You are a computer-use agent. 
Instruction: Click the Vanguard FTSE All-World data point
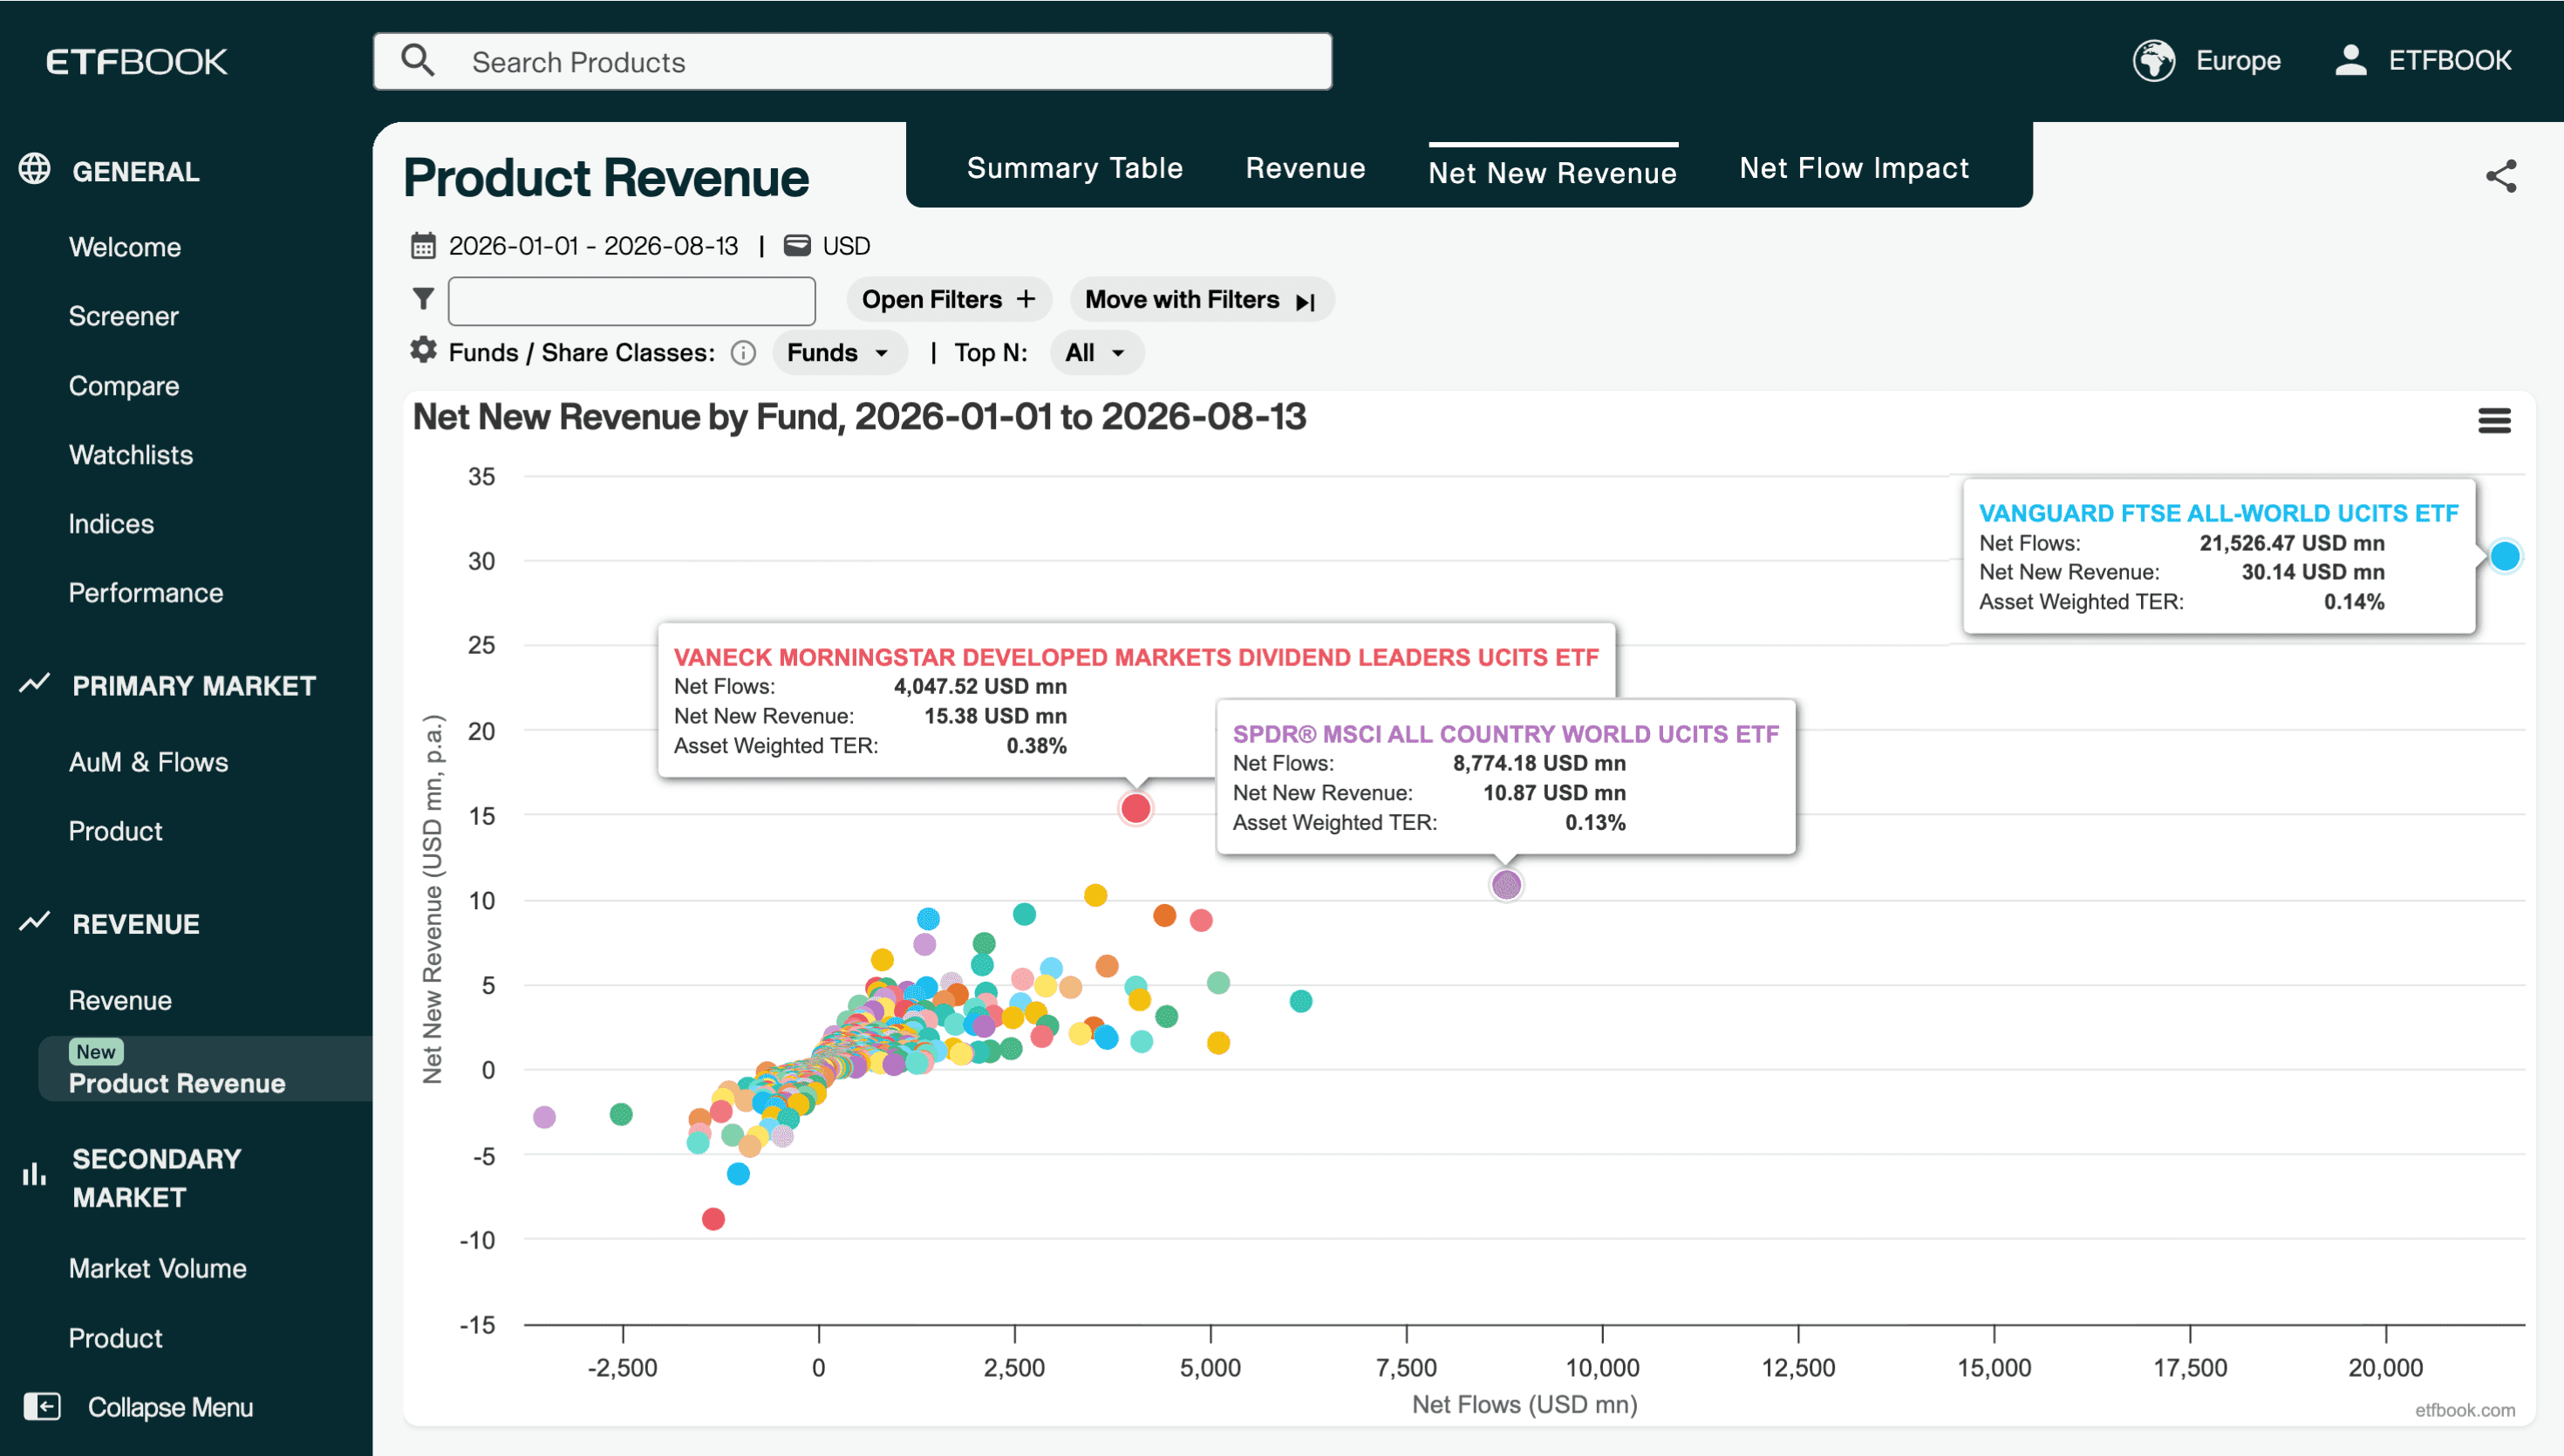click(x=2504, y=556)
